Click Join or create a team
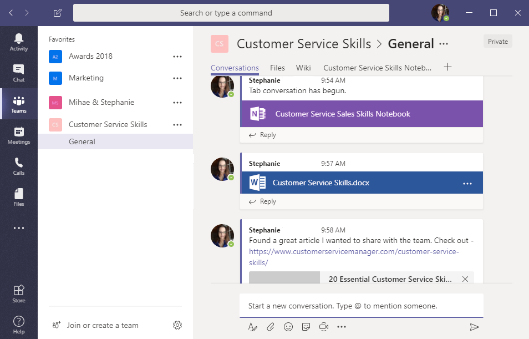This screenshot has height=339, width=529. [95, 325]
